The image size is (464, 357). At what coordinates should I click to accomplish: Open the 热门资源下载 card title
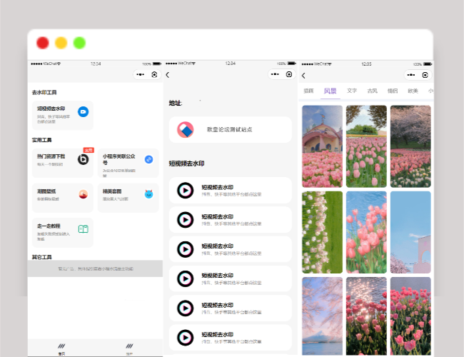click(x=51, y=156)
